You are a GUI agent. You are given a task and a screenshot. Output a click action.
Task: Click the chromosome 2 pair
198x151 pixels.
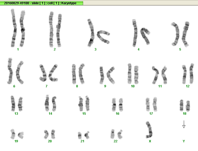click(55, 29)
